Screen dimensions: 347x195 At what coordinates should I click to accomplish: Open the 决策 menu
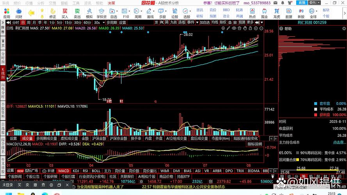pos(111,3)
